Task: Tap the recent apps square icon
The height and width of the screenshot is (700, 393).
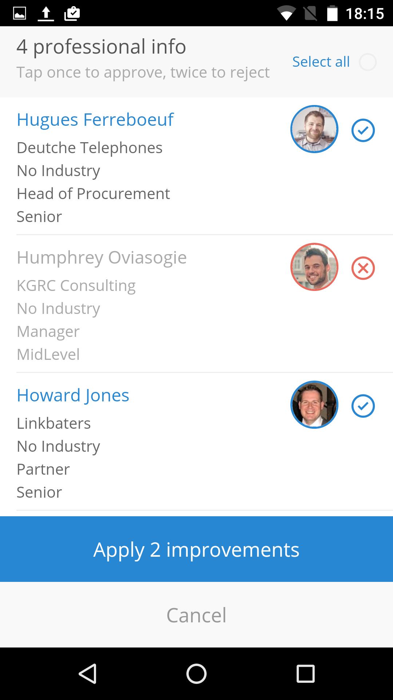Action: tap(305, 673)
